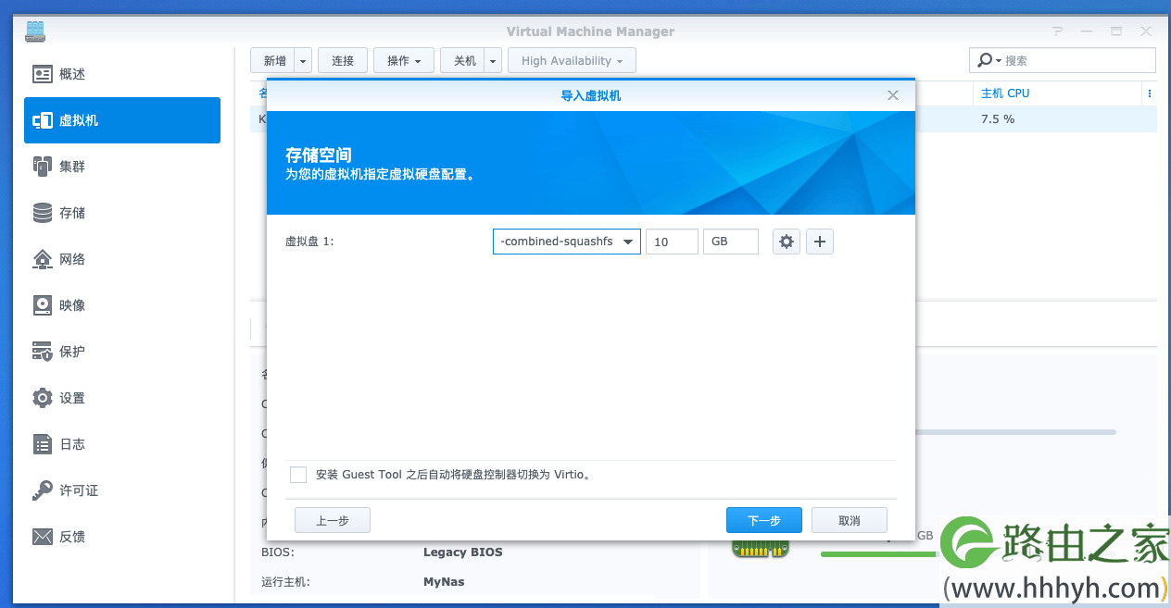
Task: Click the 反馈 envelope icon in sidebar
Action: 43,537
